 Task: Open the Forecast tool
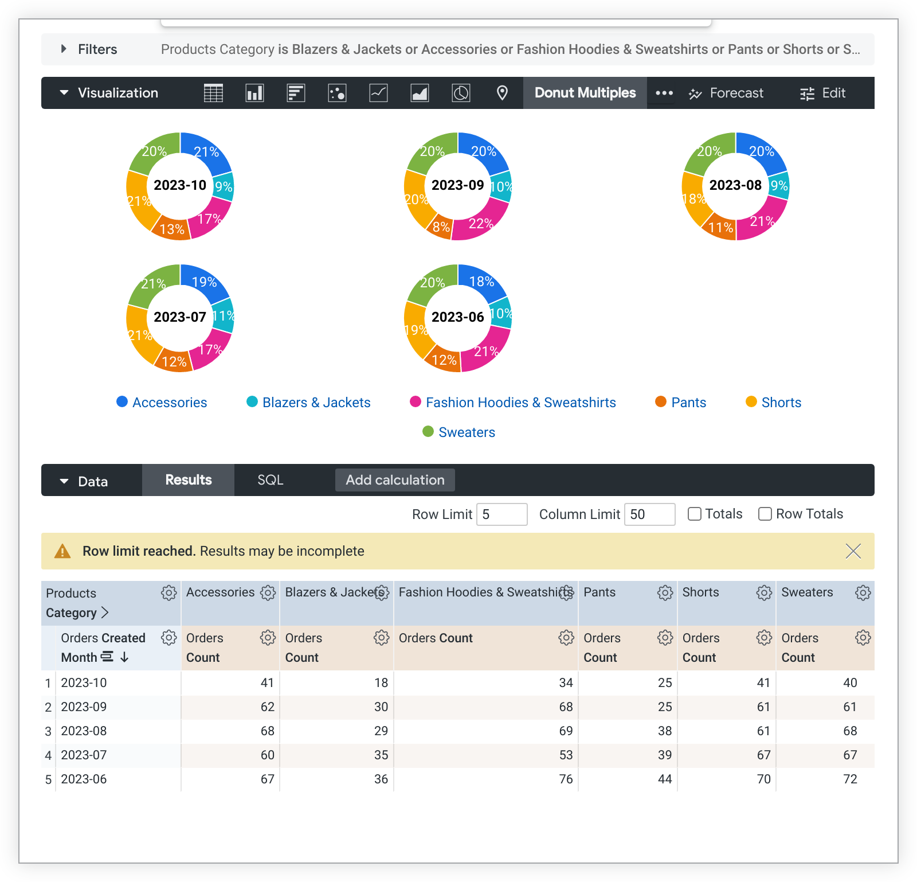pyautogui.click(x=726, y=93)
